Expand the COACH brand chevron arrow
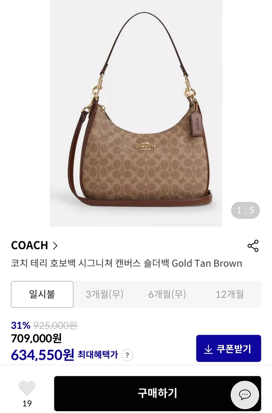This screenshot has width=272, height=413. pos(55,245)
